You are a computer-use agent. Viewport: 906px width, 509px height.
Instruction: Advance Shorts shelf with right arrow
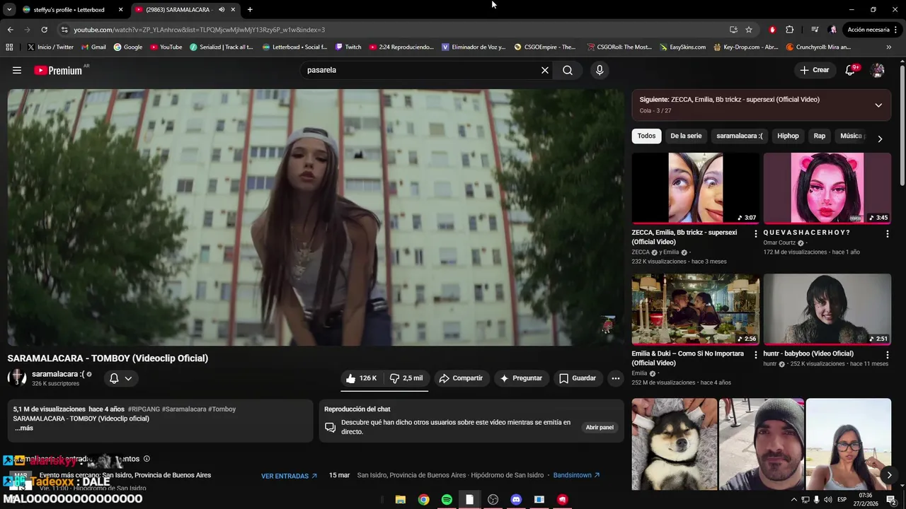tap(889, 475)
